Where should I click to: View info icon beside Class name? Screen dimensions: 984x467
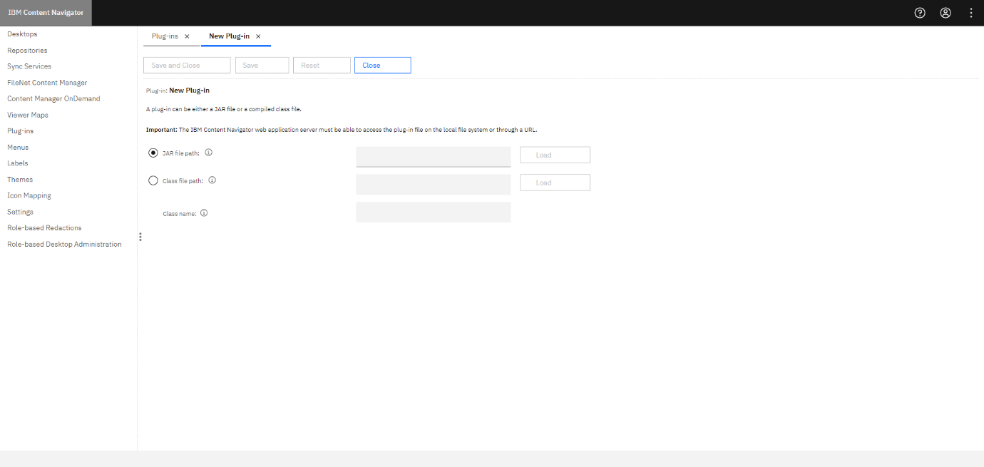204,212
